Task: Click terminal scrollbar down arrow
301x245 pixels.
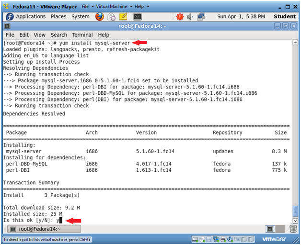Action: click(x=295, y=221)
